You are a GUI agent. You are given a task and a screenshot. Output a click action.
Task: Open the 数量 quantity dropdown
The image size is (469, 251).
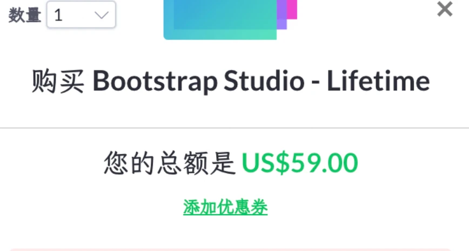(81, 15)
